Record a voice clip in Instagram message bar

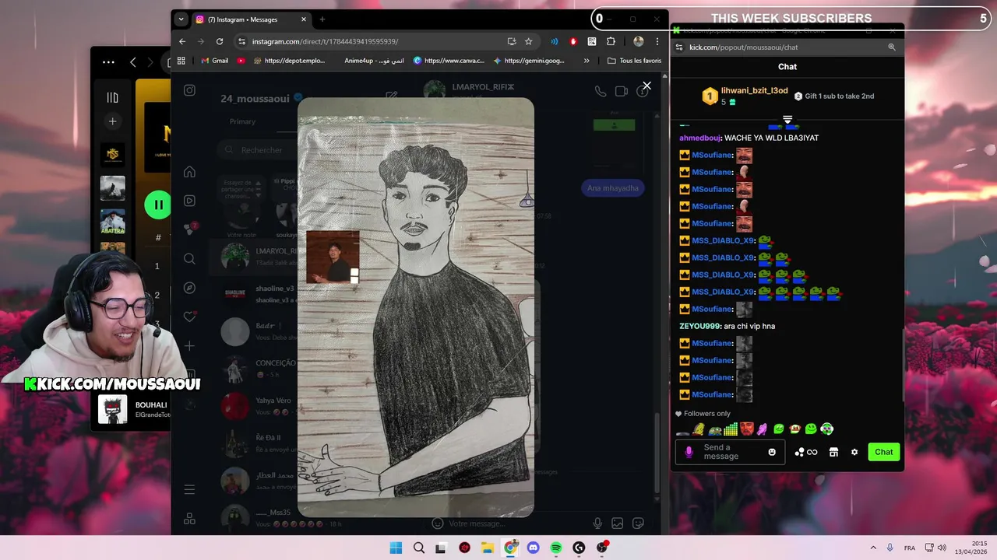coord(597,523)
